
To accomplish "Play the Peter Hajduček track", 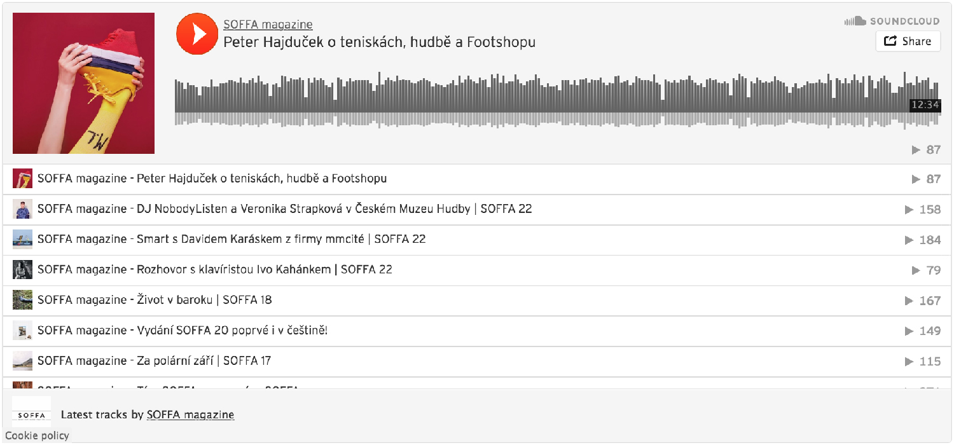I will (x=196, y=33).
